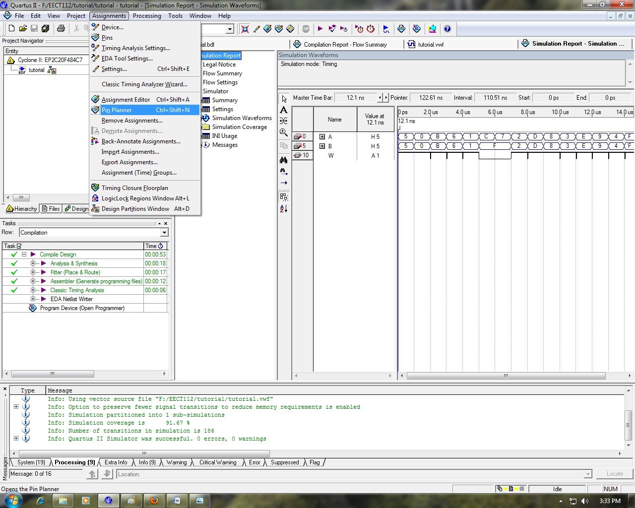Open Help using the question mark toolbar icon

pos(448,29)
